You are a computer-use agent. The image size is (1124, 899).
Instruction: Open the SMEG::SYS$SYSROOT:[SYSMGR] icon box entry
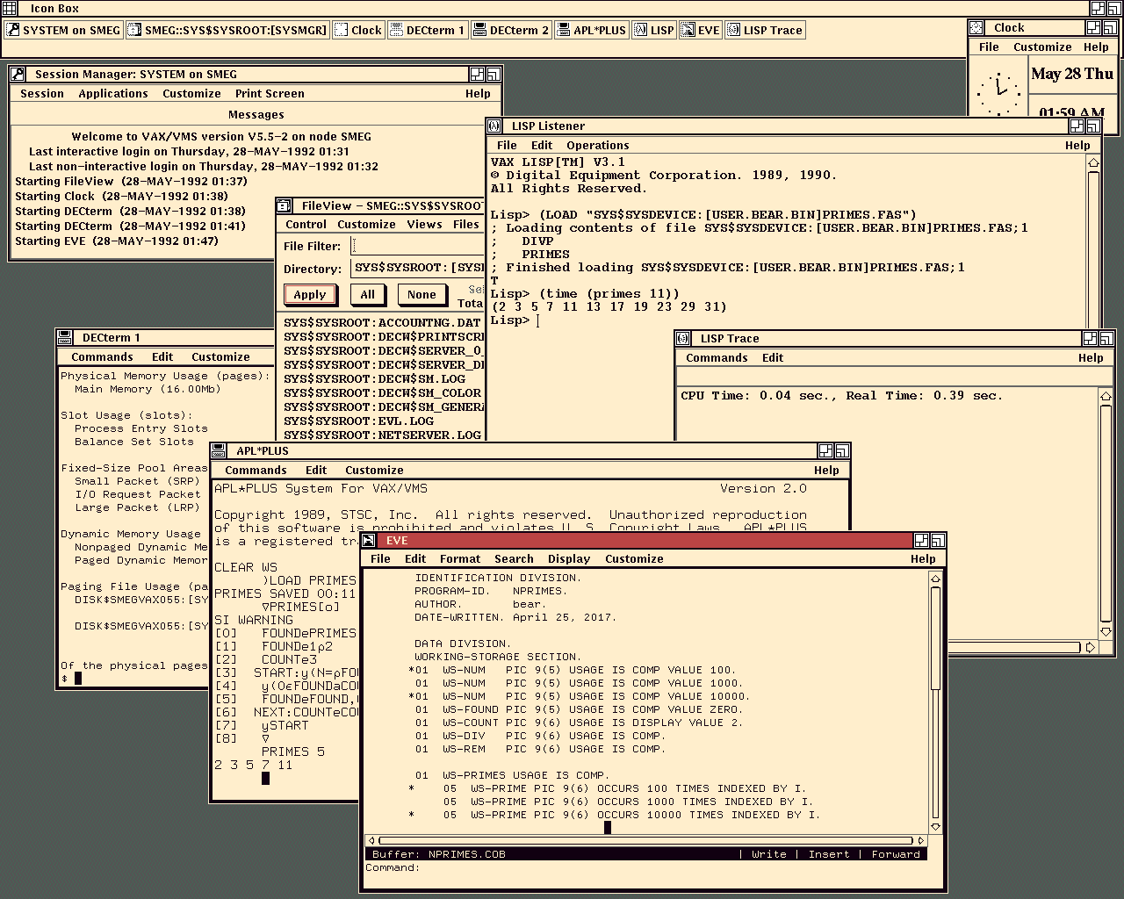click(x=227, y=30)
